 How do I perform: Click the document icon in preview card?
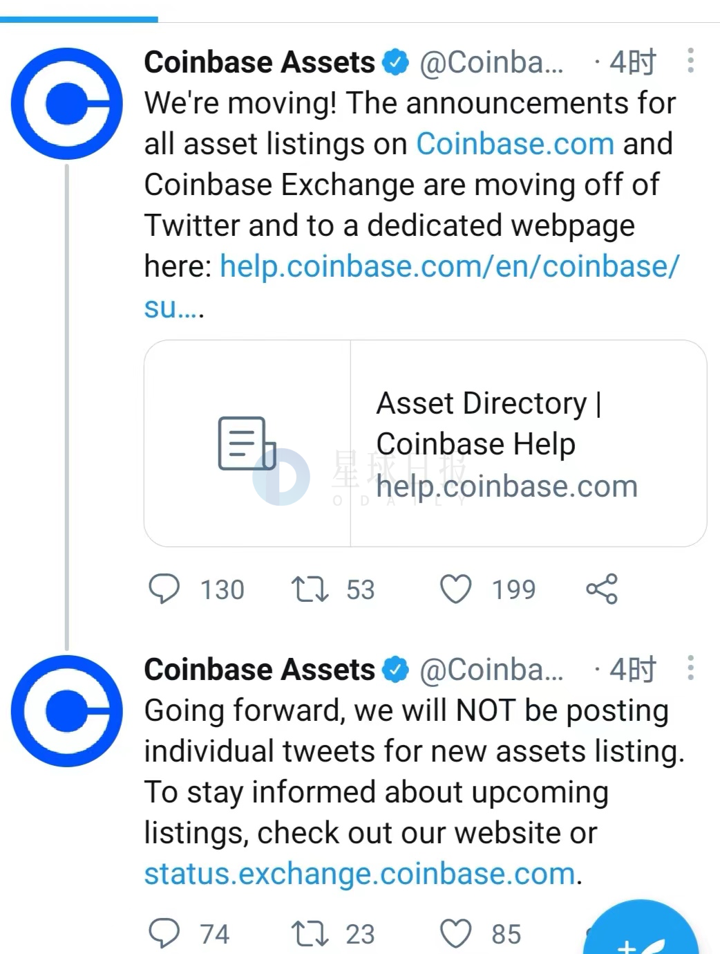point(247,443)
